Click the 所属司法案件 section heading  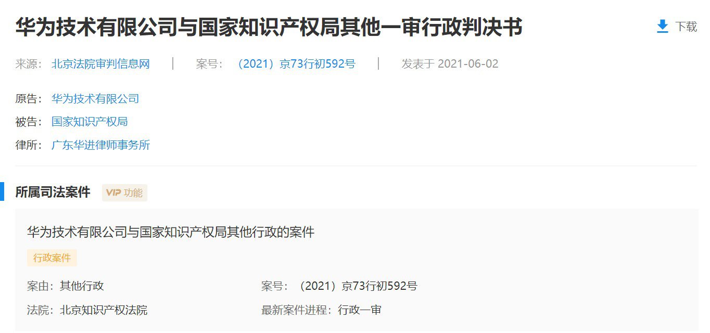tap(53, 193)
